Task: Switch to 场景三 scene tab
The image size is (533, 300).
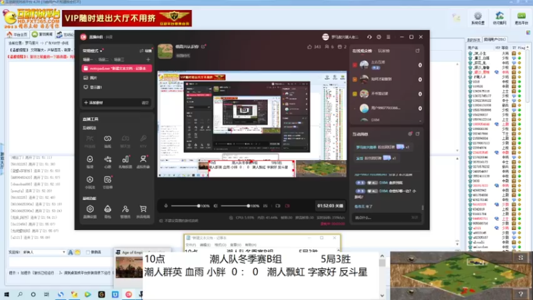Action: [x=119, y=59]
